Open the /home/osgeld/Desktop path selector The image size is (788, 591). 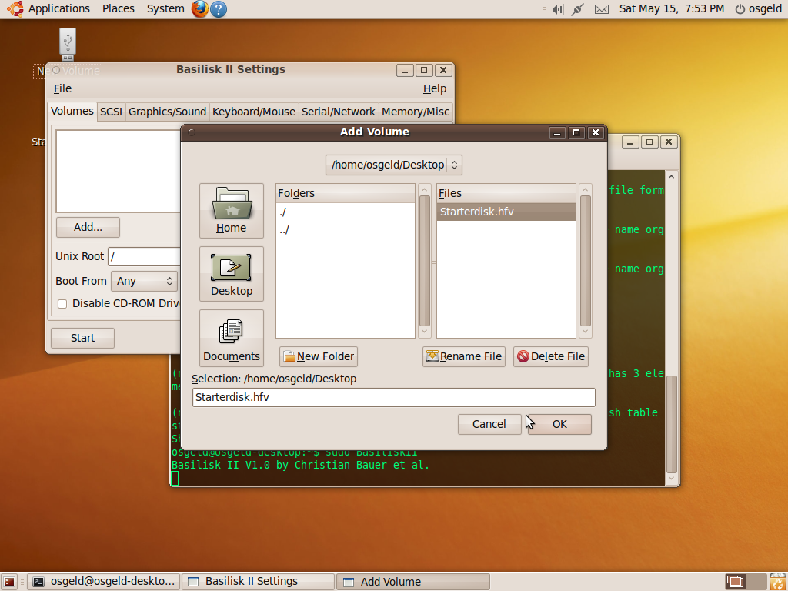pos(393,164)
